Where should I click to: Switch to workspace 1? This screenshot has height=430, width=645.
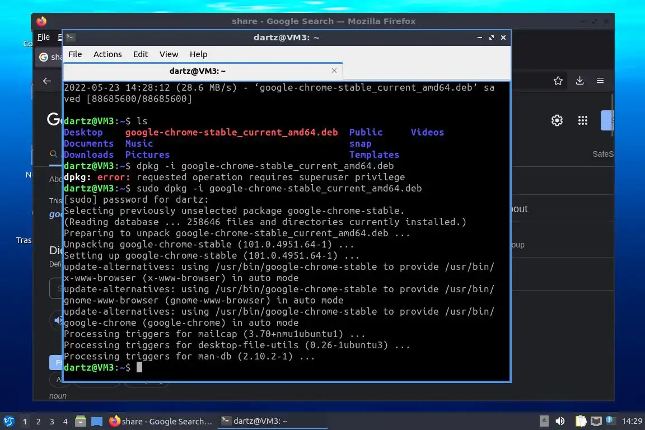click(x=25, y=422)
